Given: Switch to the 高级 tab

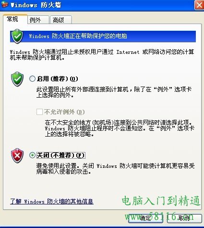Looking at the screenshot, I should coord(61,20).
